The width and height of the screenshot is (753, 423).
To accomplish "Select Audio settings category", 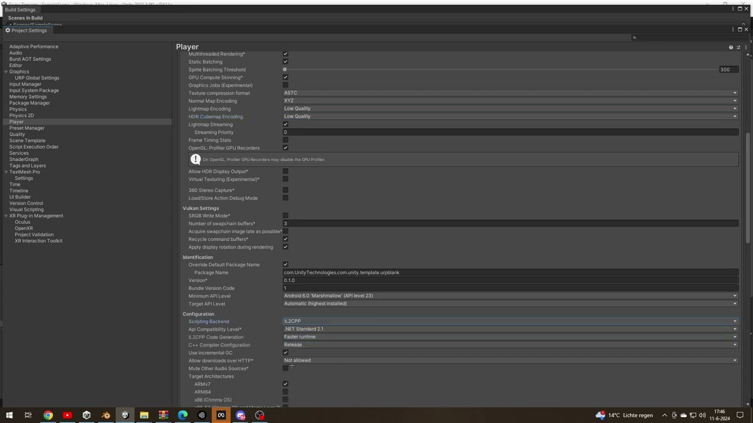I will [15, 53].
